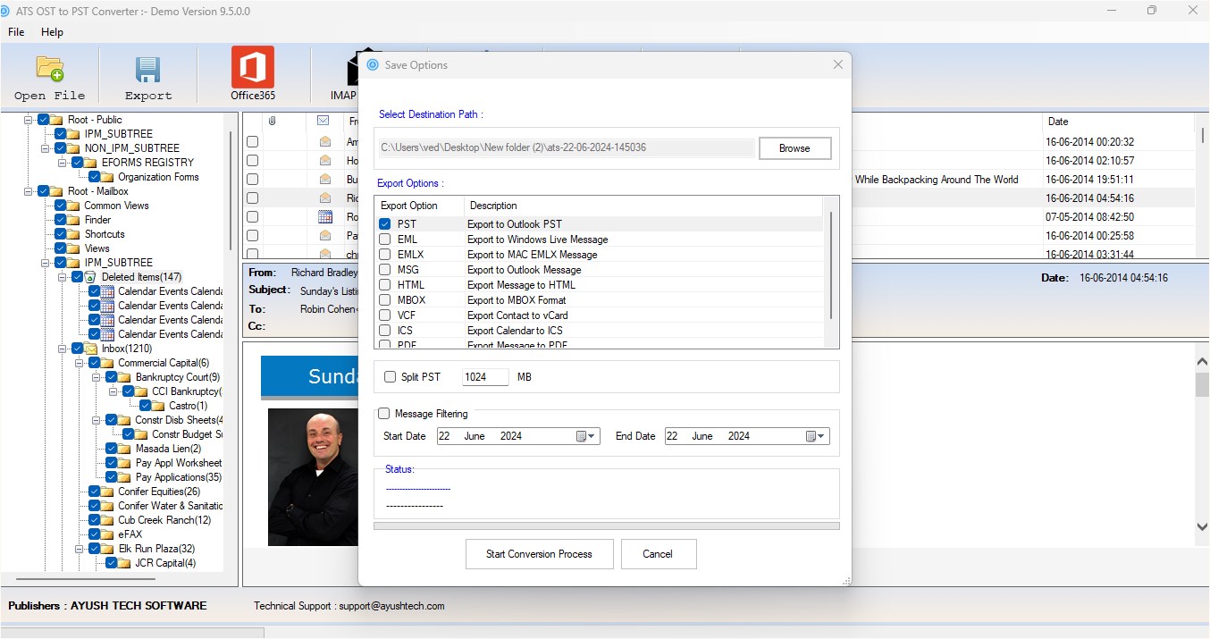
Task: Click the mail icon in the 16-06-2014 00:20:32 row
Action: pos(325,141)
